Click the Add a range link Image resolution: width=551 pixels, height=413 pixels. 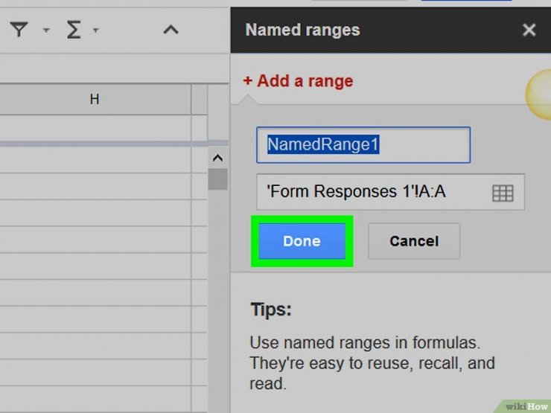click(x=298, y=81)
